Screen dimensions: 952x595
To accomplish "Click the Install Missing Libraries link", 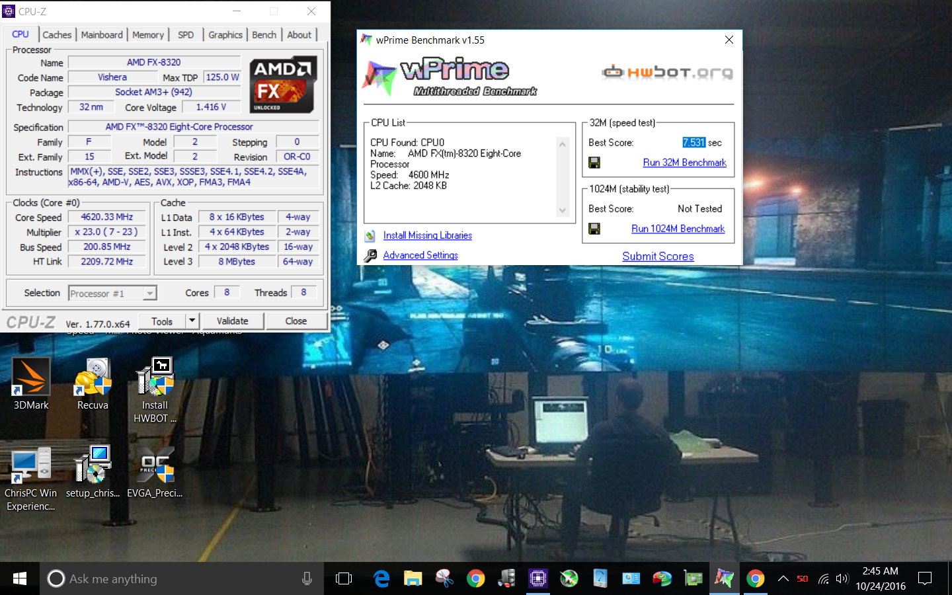I will tap(428, 235).
